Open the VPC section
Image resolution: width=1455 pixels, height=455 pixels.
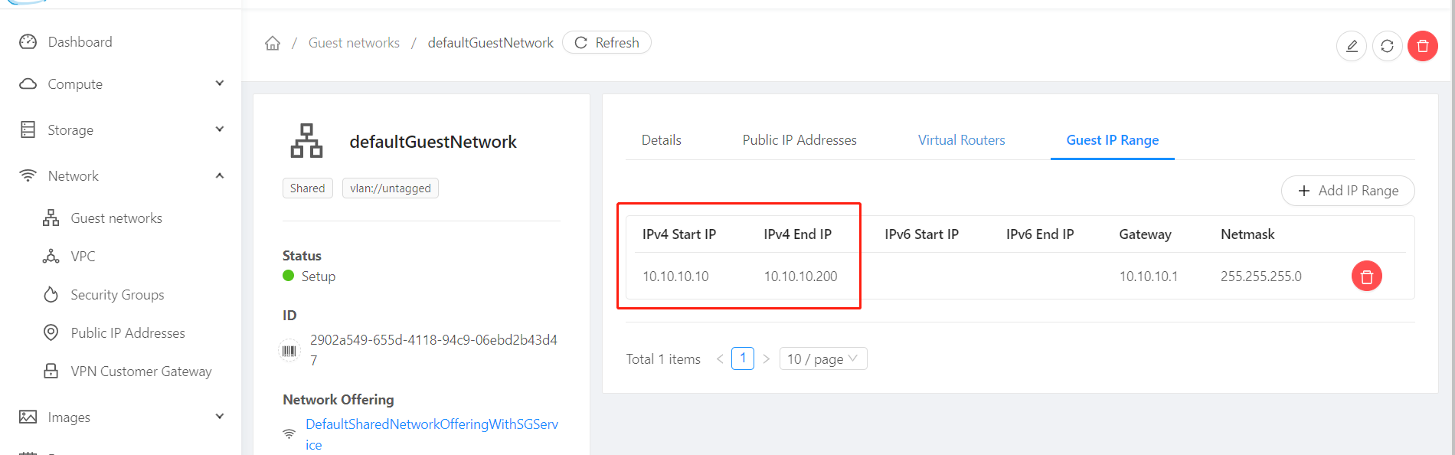point(82,256)
